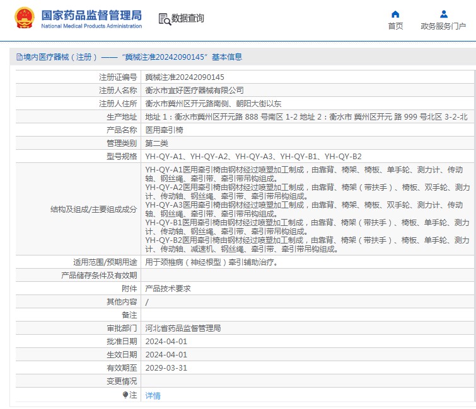Click 备注 label

coord(129,315)
